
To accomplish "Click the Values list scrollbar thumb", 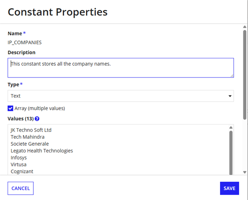I will pos(231,152).
